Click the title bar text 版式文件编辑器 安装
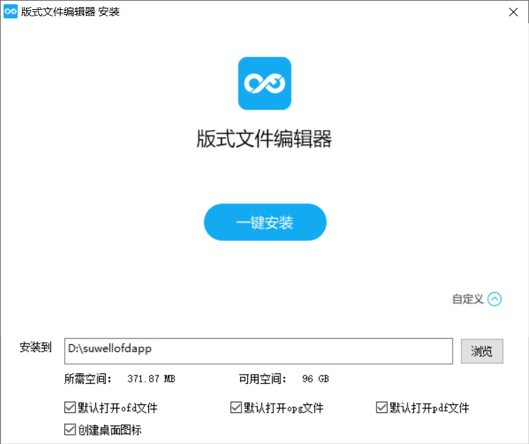Viewport: 529px width, 444px height. pyautogui.click(x=71, y=12)
